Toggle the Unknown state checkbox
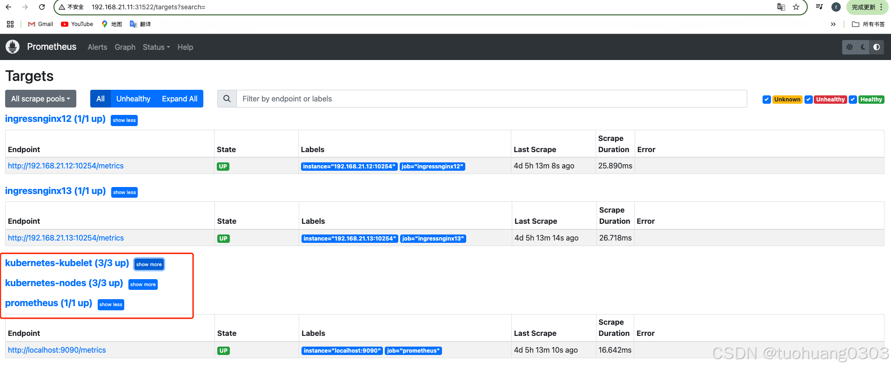The height and width of the screenshot is (368, 891). (x=767, y=100)
